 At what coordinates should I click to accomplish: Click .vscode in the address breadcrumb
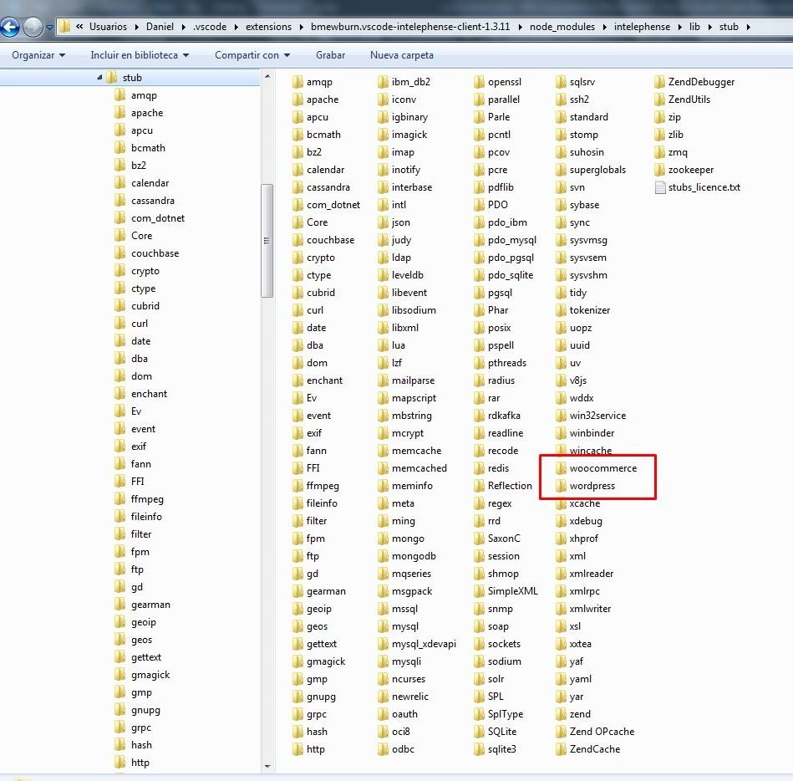coord(210,27)
